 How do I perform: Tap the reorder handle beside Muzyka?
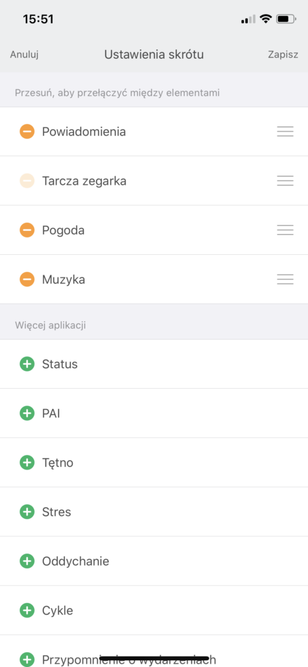point(285,279)
